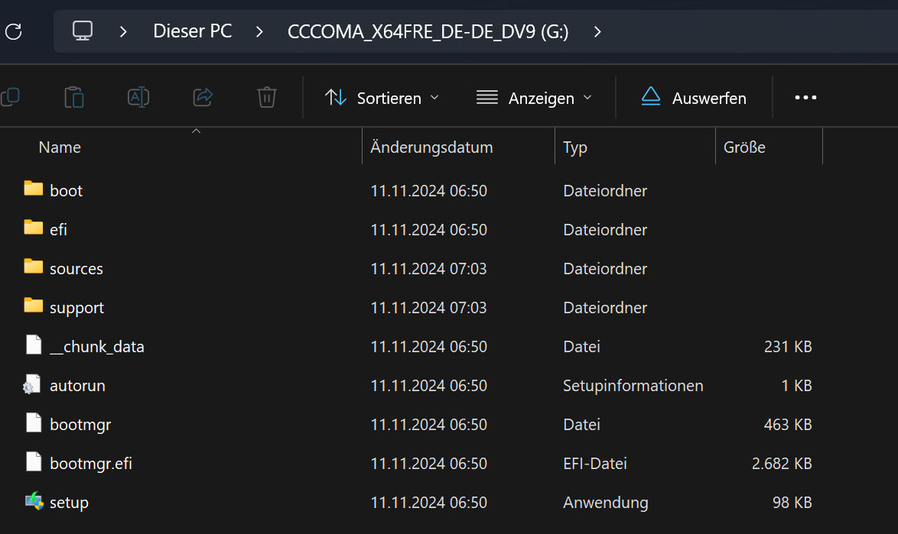Open the Anzeigen view dropdown
This screenshot has height=534, width=898.
point(534,98)
